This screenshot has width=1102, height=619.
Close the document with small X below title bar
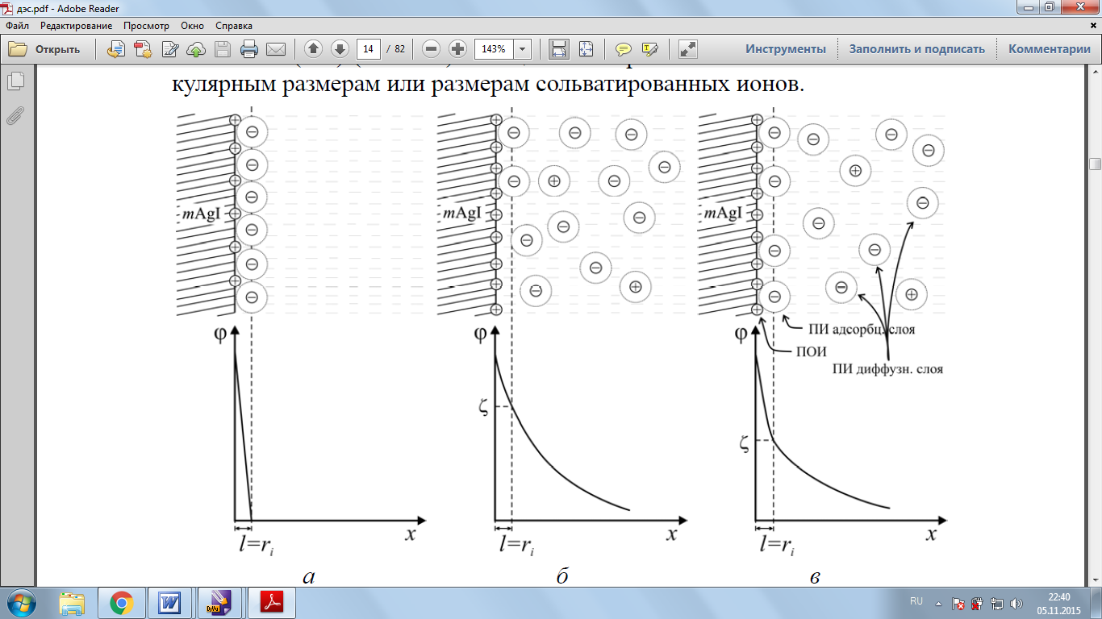tap(1093, 26)
